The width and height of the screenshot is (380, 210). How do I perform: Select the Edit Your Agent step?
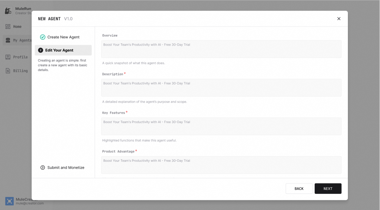pos(63,50)
